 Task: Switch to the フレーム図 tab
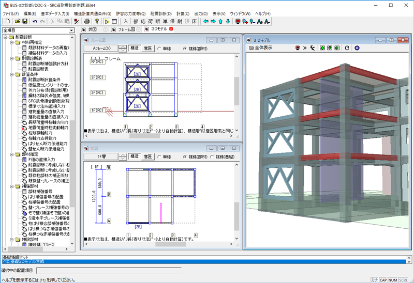pyautogui.click(x=127, y=29)
